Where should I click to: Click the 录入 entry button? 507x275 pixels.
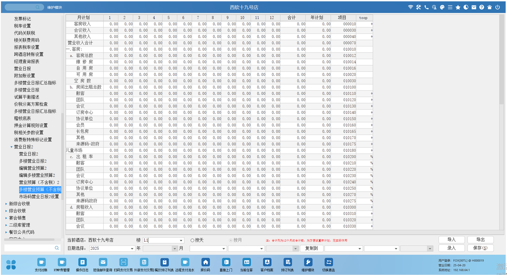tap(451, 248)
